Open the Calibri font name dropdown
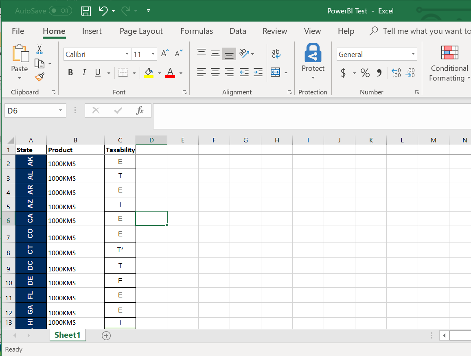The width and height of the screenshot is (471, 356). [127, 54]
